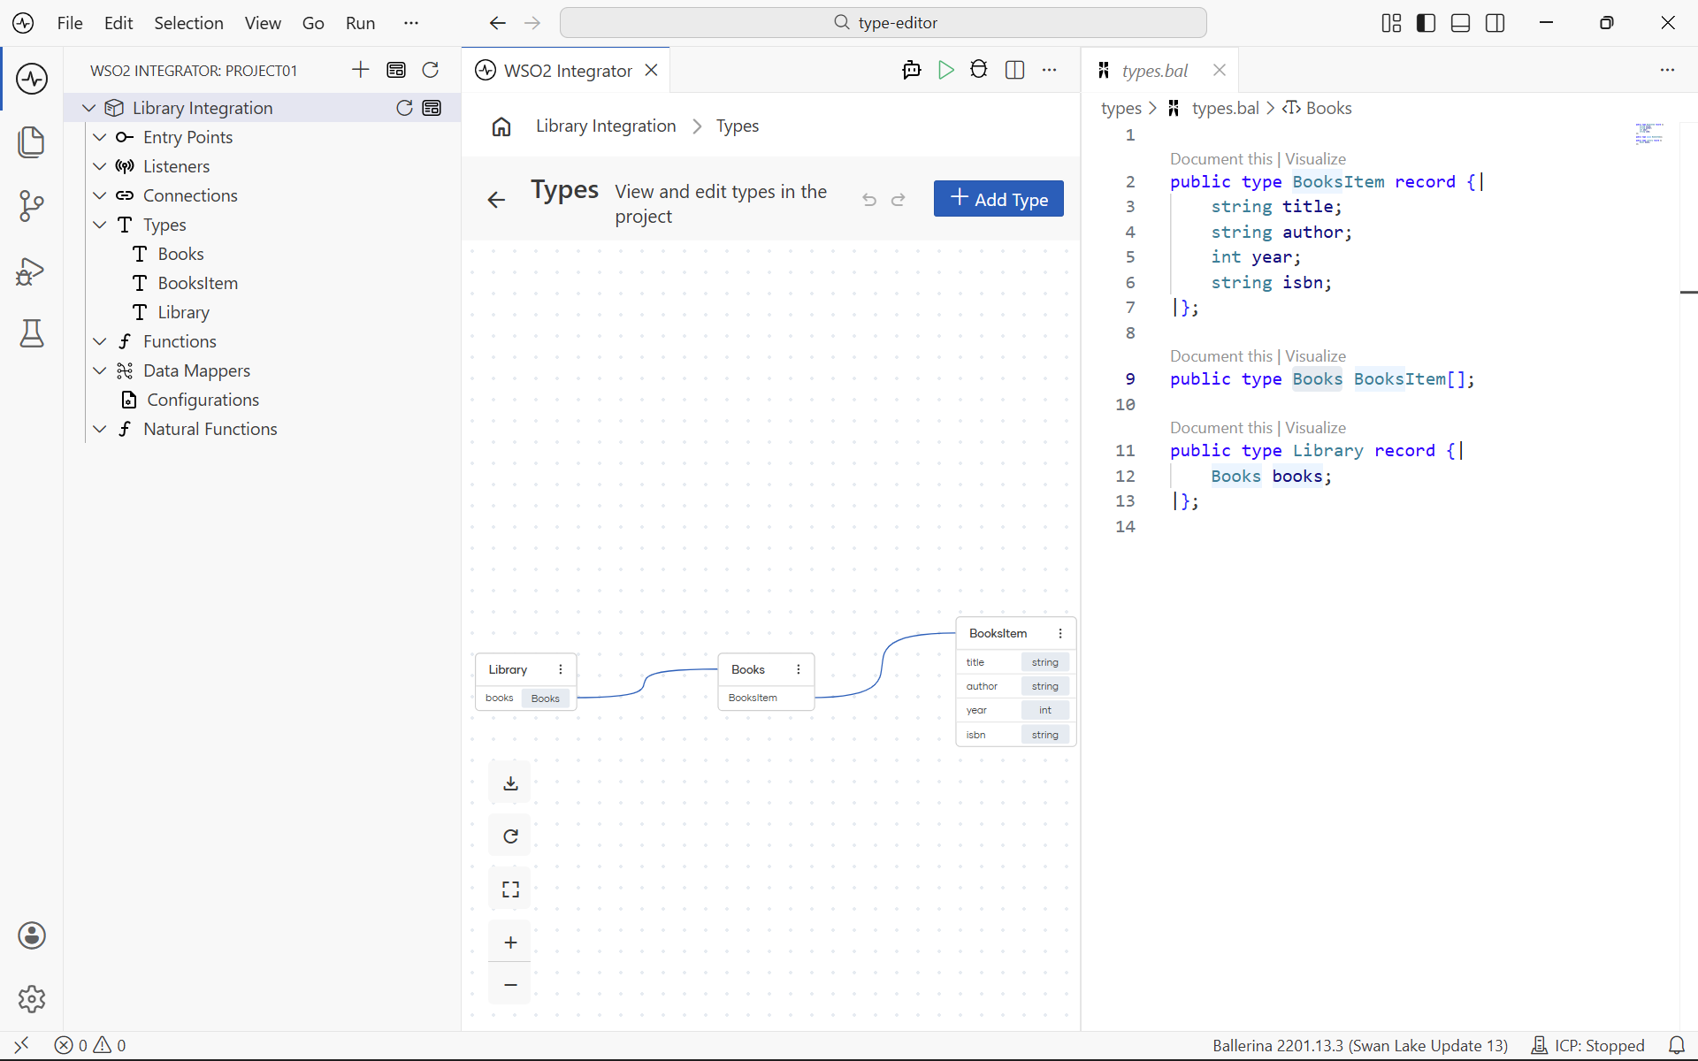Viewport: 1698px width, 1061px height.
Task: Click Library Integration breadcrumb link
Action: click(606, 126)
